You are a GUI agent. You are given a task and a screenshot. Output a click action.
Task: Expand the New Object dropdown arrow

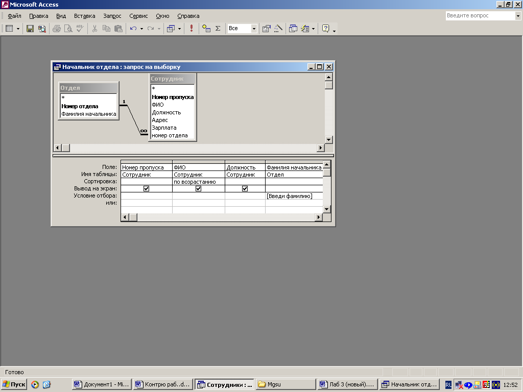(x=314, y=29)
